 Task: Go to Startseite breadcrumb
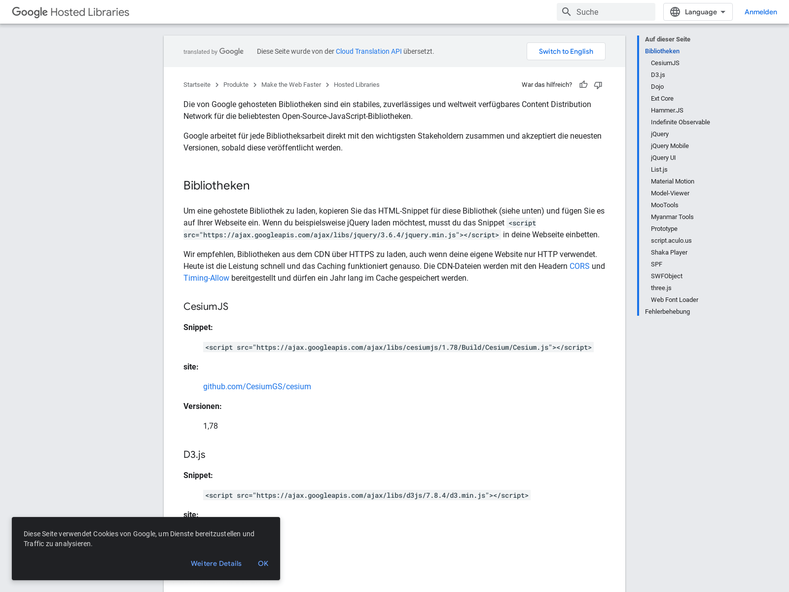(197, 85)
